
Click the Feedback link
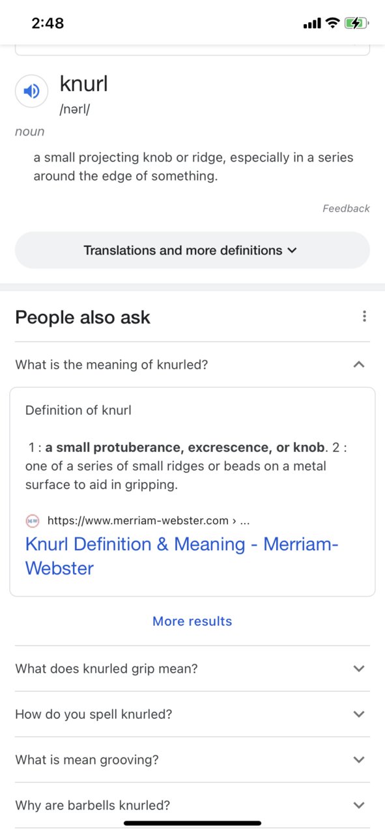tap(346, 208)
